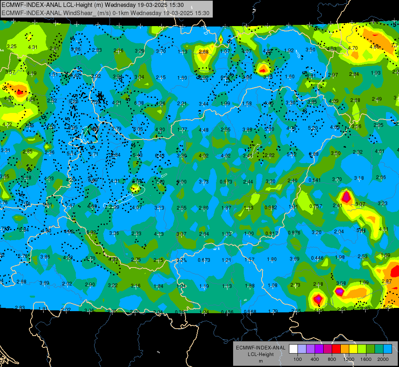Click the yellow legend color swatch

[x=353, y=349]
